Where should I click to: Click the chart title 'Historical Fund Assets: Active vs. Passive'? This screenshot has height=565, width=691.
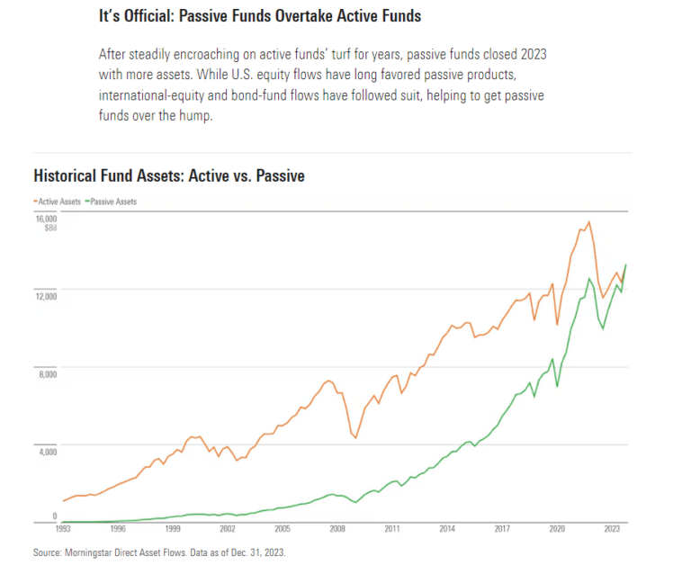pos(169,175)
